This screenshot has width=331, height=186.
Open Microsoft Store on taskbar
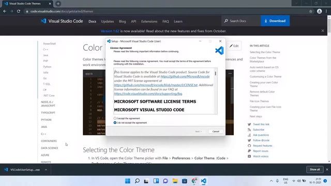click(185, 181)
